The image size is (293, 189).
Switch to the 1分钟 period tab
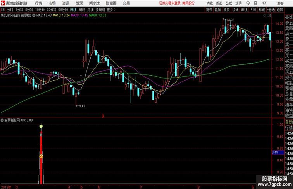pyautogui.click(x=19, y=10)
